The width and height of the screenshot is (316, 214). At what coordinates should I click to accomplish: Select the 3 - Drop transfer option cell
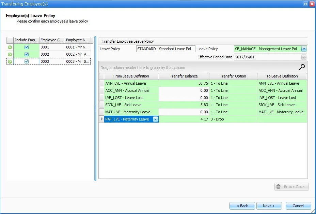233,119
